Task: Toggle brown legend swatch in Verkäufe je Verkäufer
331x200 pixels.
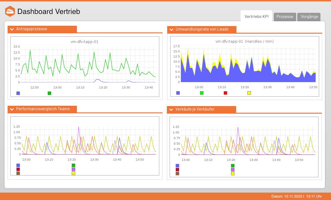Action: coord(177,174)
